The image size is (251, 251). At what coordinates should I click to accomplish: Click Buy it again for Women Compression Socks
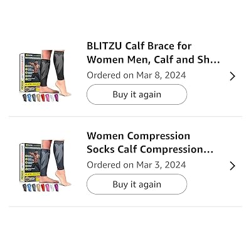137,184
